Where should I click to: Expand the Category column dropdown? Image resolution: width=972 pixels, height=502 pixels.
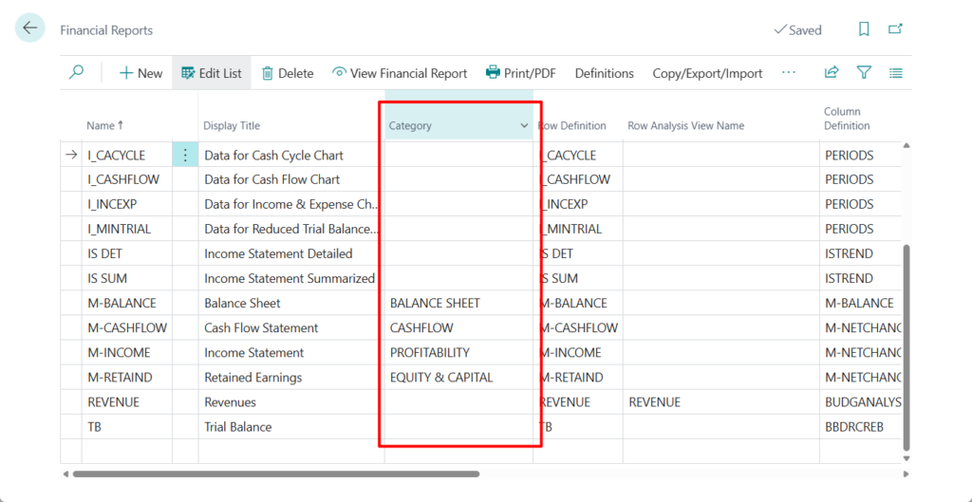[x=524, y=126]
